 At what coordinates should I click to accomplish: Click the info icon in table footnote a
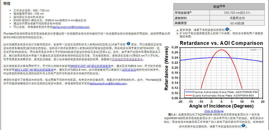(x=227, y=29)
